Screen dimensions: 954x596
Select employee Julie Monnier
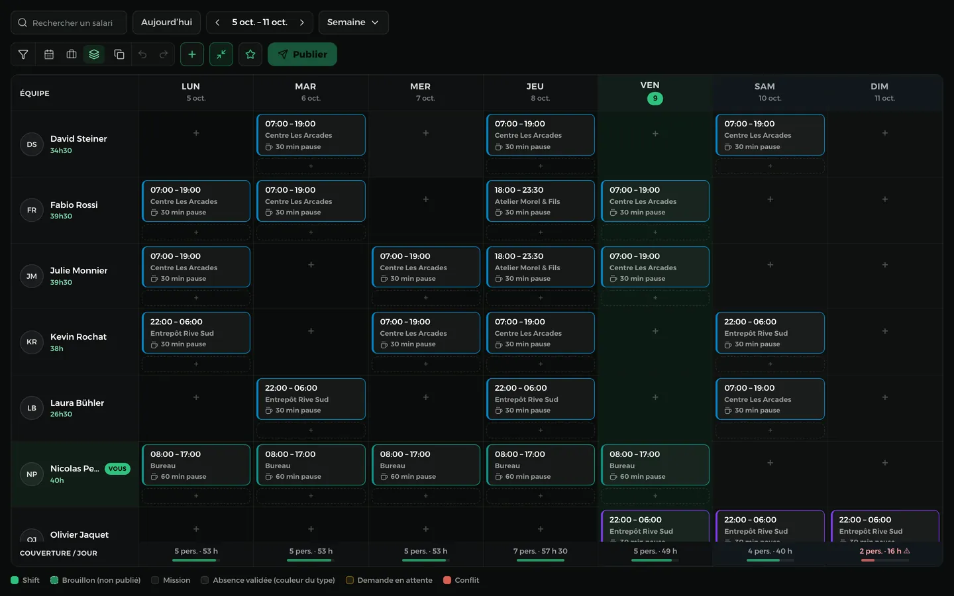[x=79, y=270]
